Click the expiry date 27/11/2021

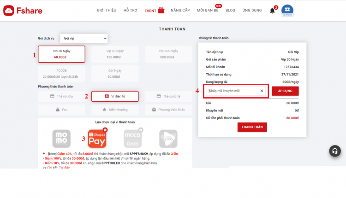(290, 75)
